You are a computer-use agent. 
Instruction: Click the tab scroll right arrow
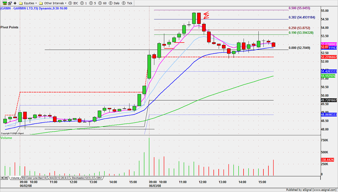pos(6,178)
